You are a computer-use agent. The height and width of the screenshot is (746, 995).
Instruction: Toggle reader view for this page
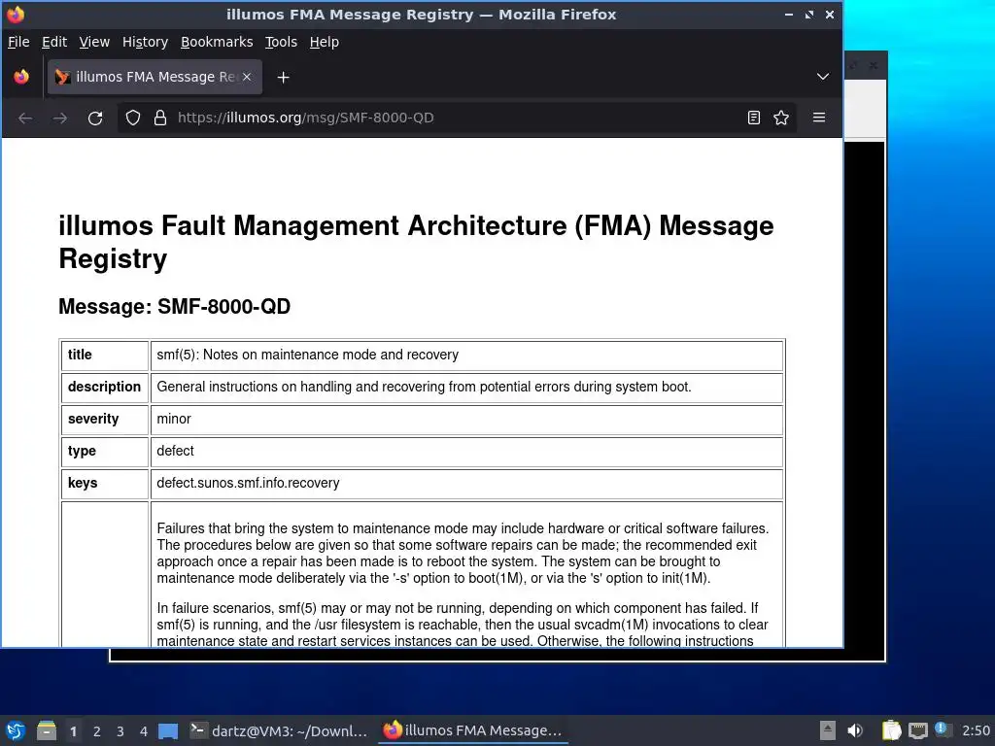pos(754,118)
